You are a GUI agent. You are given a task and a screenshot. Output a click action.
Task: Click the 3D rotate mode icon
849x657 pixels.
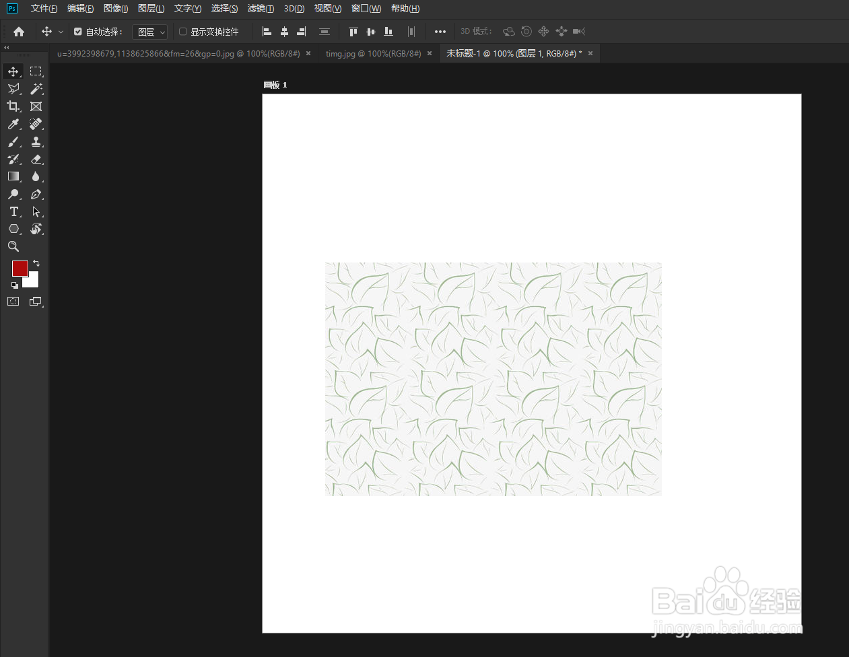point(509,32)
